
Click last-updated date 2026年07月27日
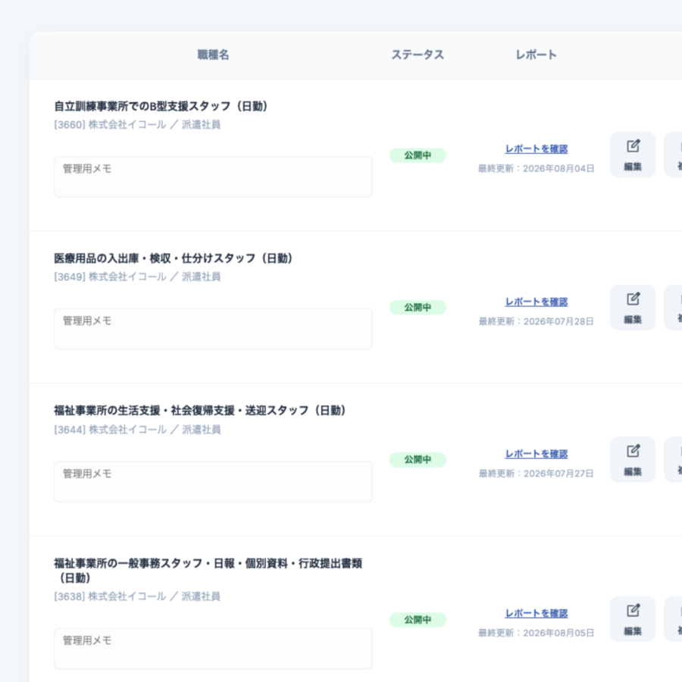coord(558,474)
